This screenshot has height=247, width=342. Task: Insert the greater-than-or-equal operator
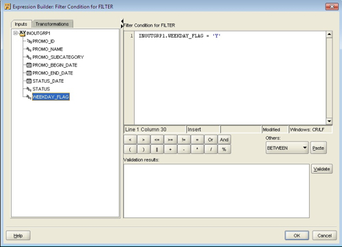tap(170, 140)
